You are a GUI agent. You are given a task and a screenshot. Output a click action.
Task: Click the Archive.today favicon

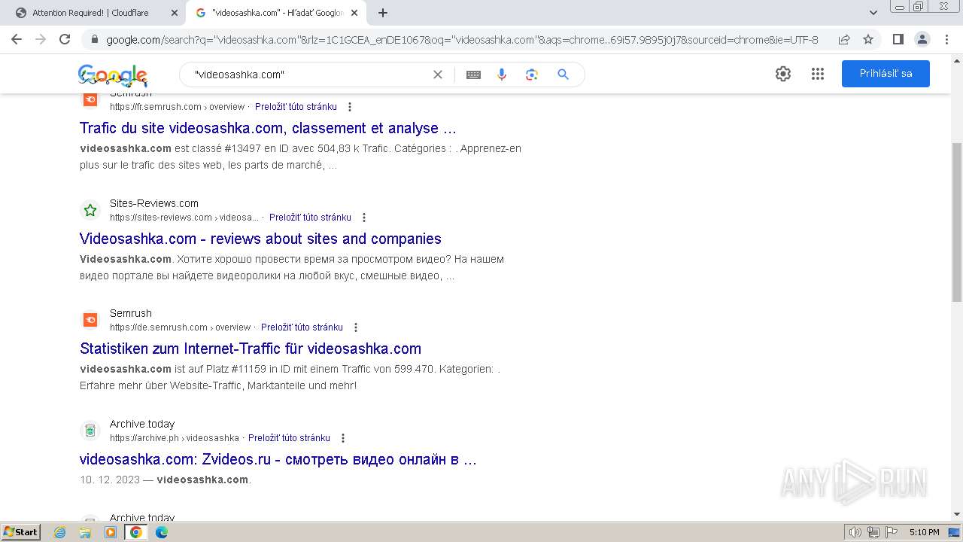coord(90,431)
